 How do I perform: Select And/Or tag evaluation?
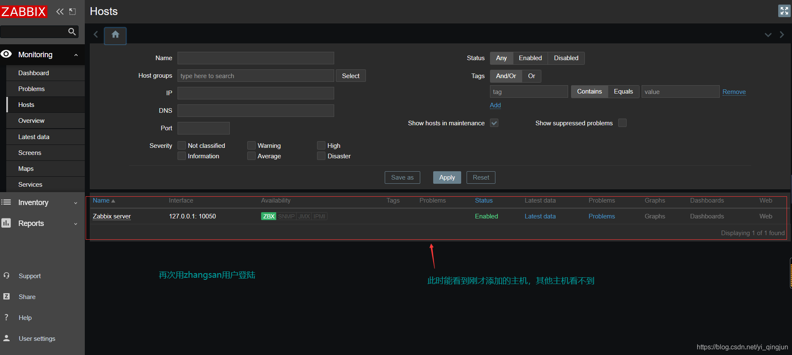point(506,76)
